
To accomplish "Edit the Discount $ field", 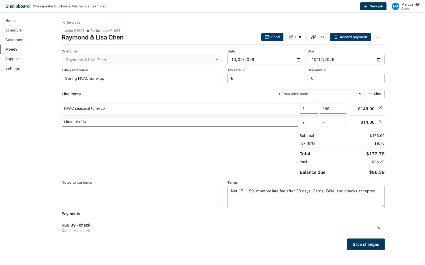I will [346, 78].
